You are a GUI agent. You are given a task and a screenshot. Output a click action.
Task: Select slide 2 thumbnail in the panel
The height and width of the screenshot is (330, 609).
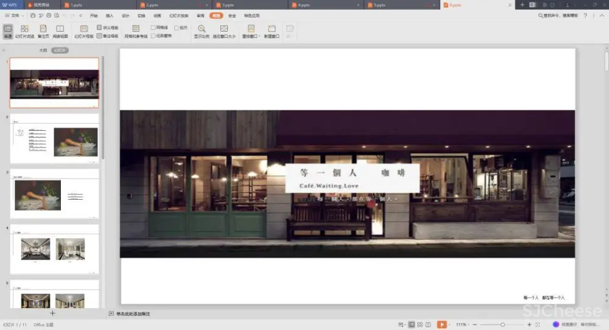click(55, 138)
